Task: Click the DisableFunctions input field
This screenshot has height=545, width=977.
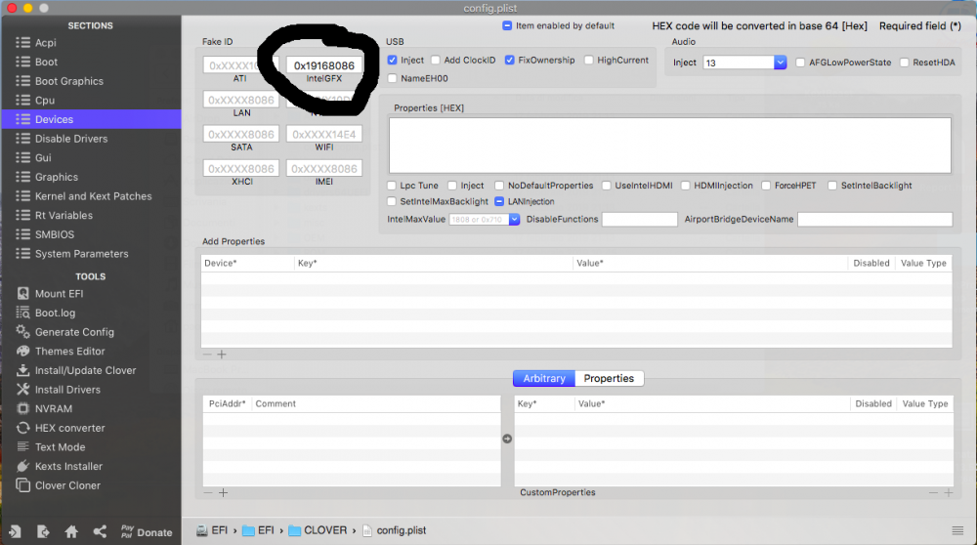Action: coord(639,219)
